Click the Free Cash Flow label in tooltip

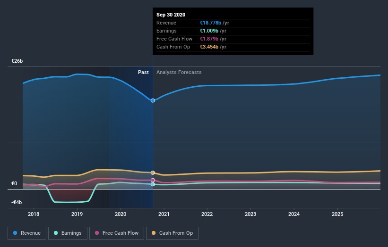point(174,39)
